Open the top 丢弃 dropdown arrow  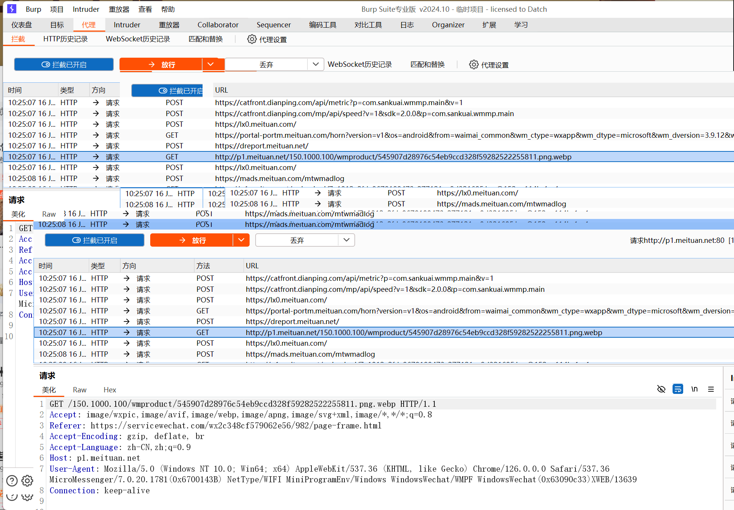coord(315,65)
